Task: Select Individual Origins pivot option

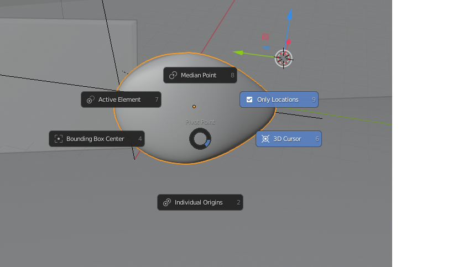Action: click(200, 202)
